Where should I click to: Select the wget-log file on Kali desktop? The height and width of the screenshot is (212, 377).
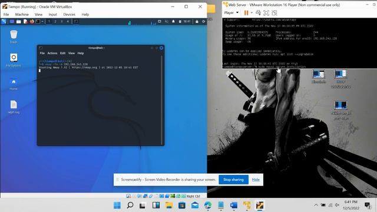point(14,107)
